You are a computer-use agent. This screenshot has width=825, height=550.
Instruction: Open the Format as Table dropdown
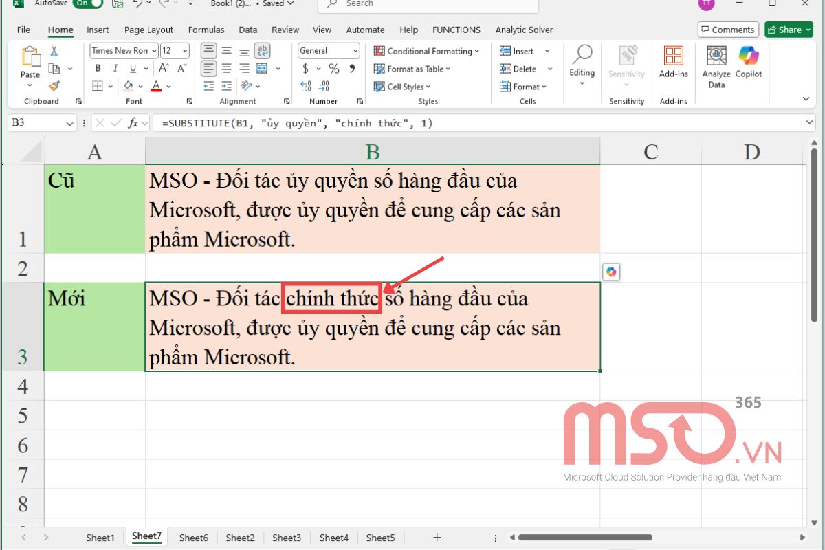(412, 69)
